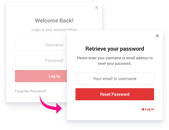Click the 'Reset Password' label text
This screenshot has width=169, height=130.
pos(115,94)
